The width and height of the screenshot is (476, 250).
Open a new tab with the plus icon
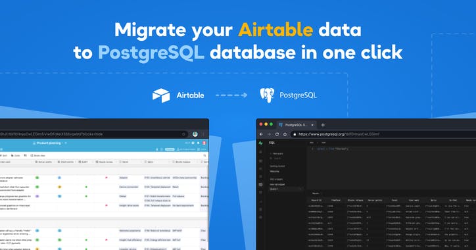coord(323,125)
